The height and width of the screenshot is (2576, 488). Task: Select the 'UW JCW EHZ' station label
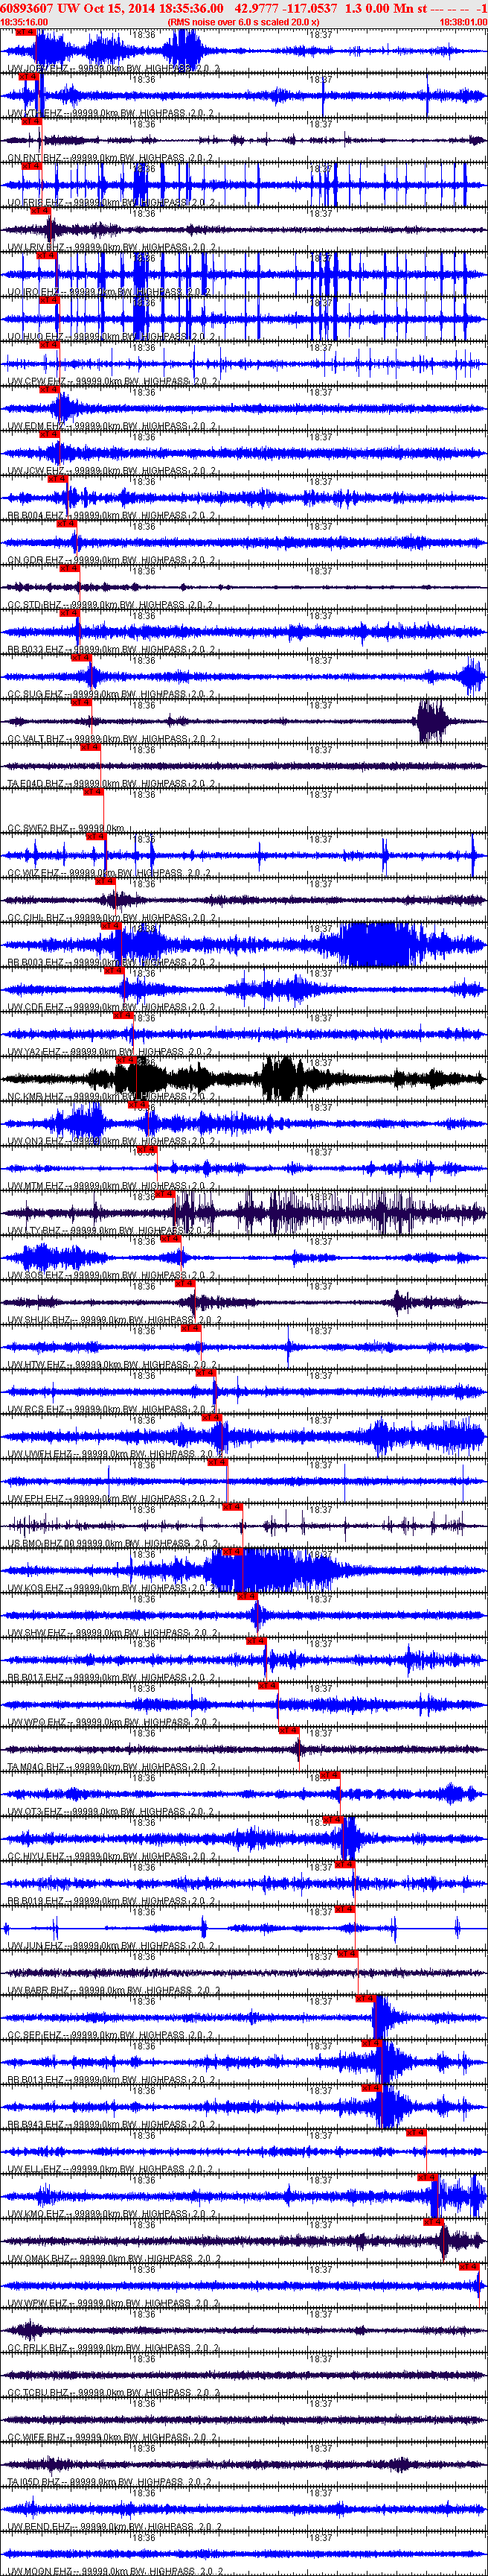(35, 471)
